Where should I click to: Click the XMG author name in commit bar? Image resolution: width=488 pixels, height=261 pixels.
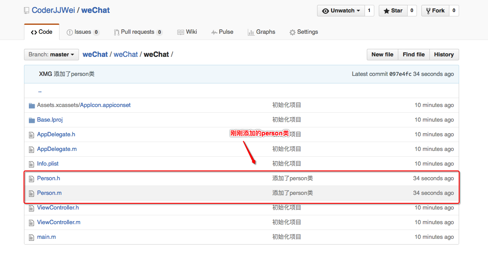(x=45, y=74)
